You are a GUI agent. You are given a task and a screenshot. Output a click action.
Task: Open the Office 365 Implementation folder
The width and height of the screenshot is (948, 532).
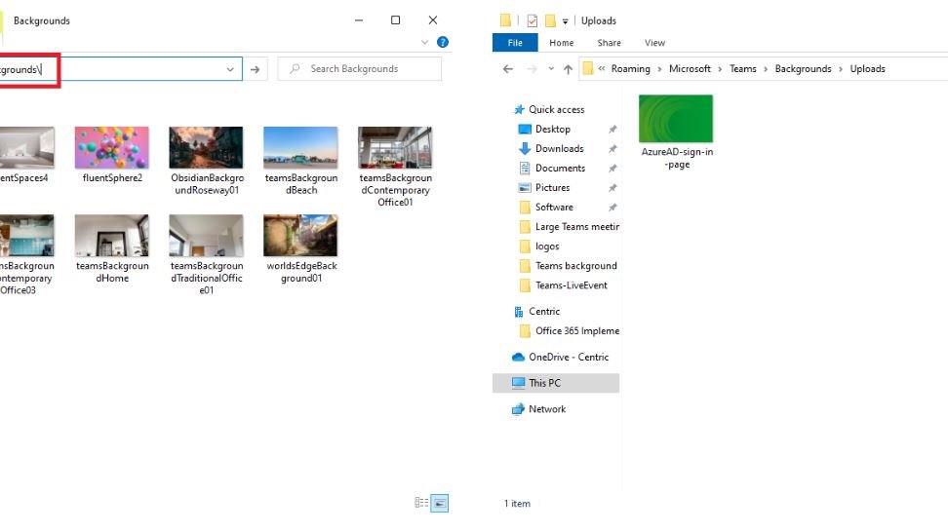click(576, 331)
